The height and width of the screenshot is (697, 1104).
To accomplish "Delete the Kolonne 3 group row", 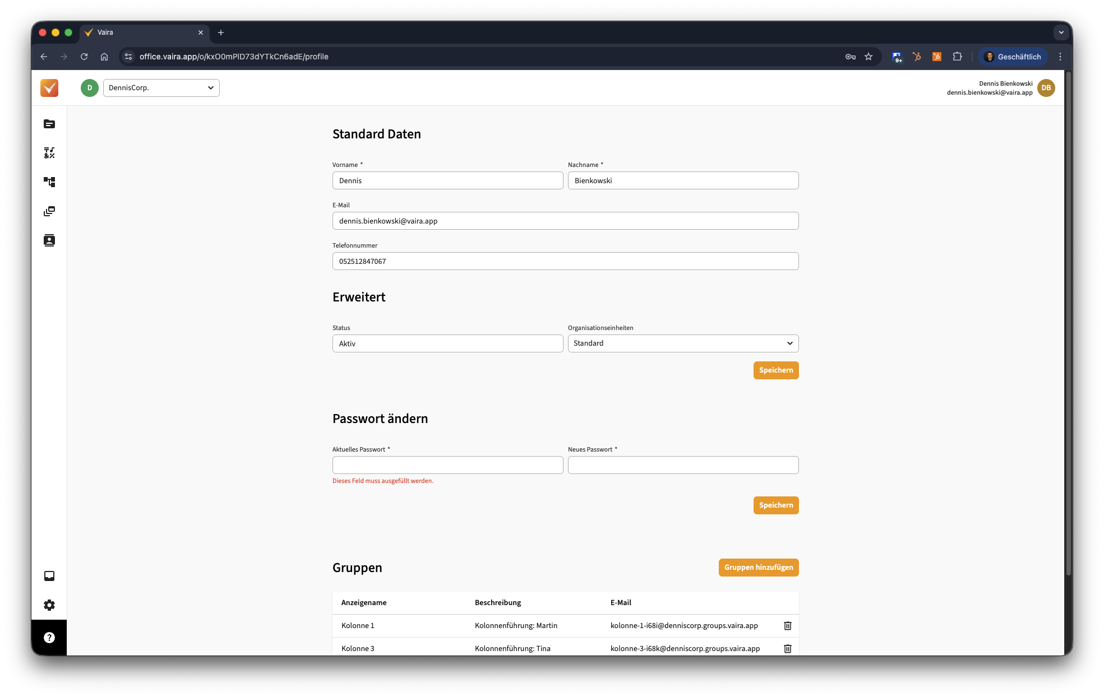I will 787,649.
